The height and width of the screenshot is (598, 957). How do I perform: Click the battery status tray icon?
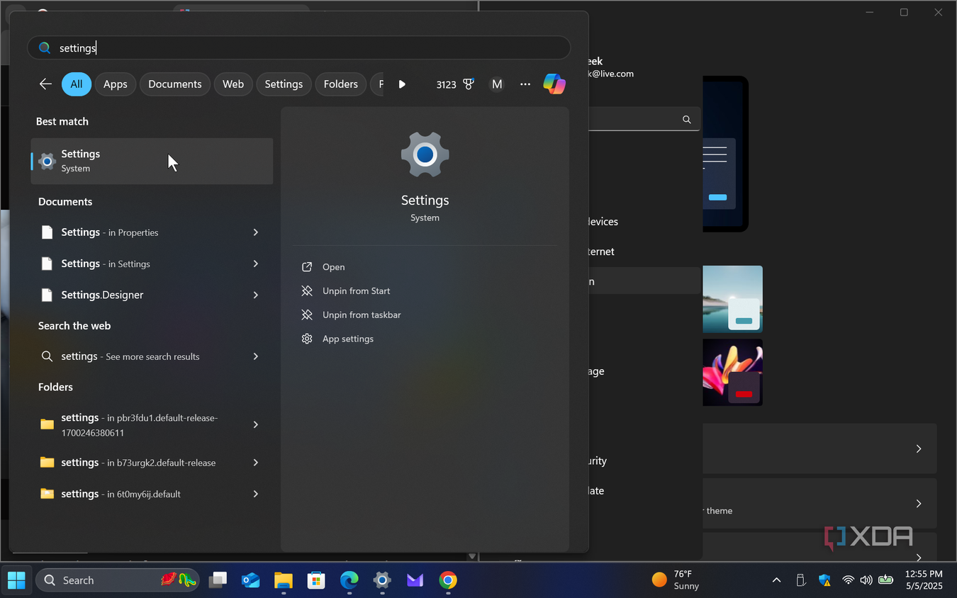click(x=885, y=580)
